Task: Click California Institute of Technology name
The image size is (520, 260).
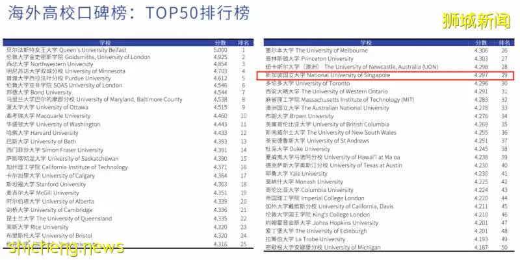Action: [67, 168]
